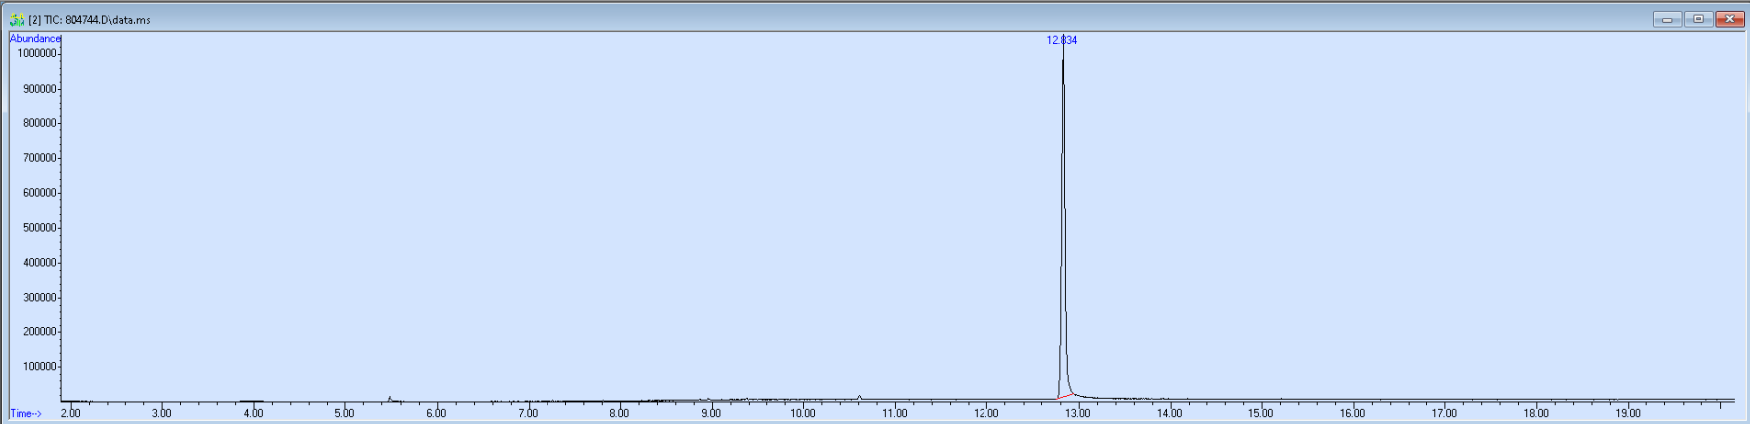Click the 5.00 time axis label
Screen dimensions: 1750x424
click(344, 413)
